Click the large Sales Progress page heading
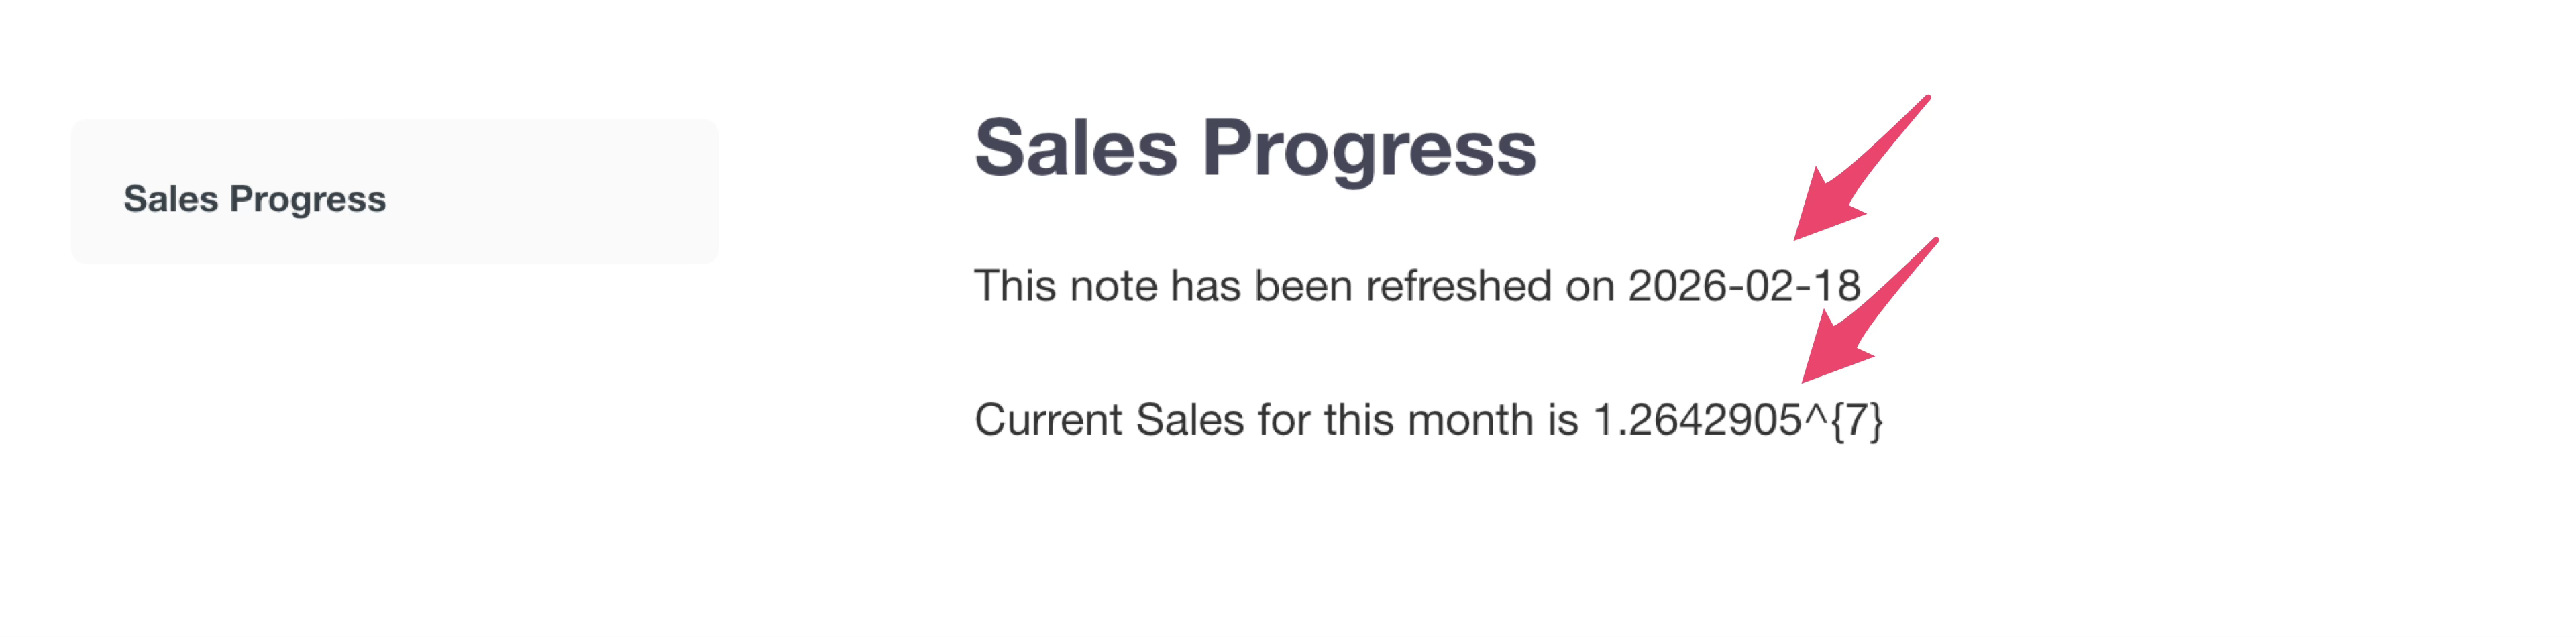 coord(1254,148)
